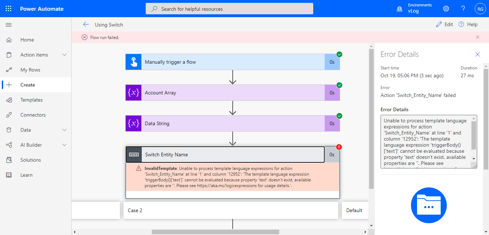The width and height of the screenshot is (489, 235).
Task: Select Create in sidebar
Action: click(x=36, y=85)
